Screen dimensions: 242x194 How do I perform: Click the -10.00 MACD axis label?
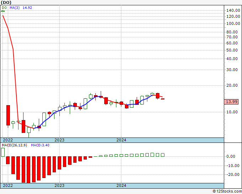coord(232,166)
